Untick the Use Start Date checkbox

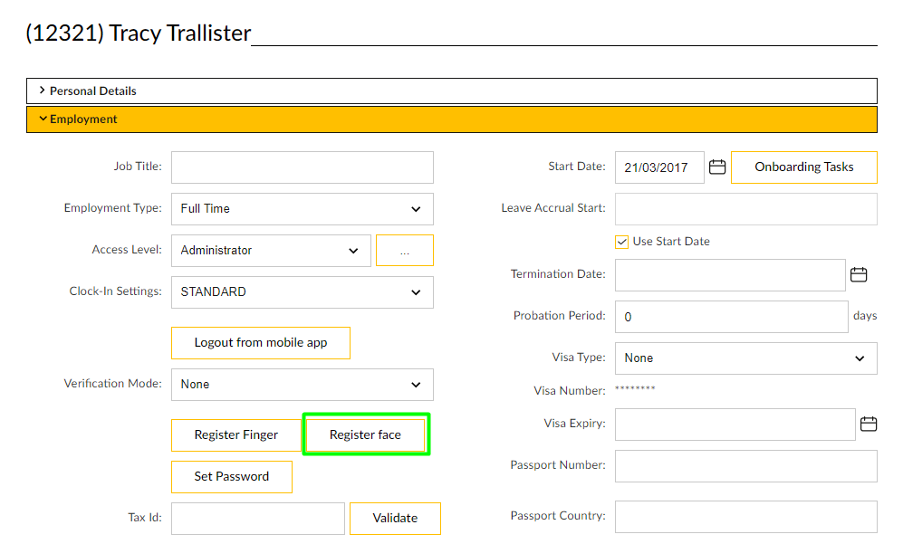click(x=622, y=242)
